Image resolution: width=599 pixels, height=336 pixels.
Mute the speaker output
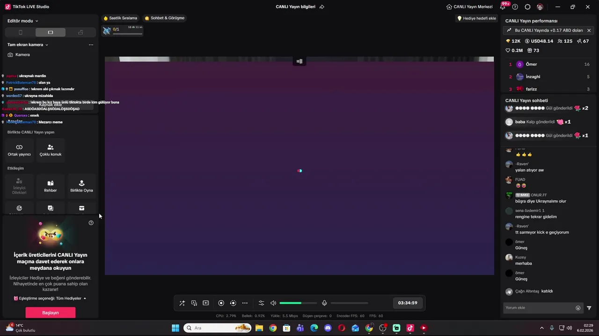(273, 303)
